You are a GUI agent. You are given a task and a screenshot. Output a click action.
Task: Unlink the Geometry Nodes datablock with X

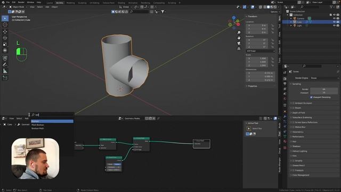(x=154, y=118)
